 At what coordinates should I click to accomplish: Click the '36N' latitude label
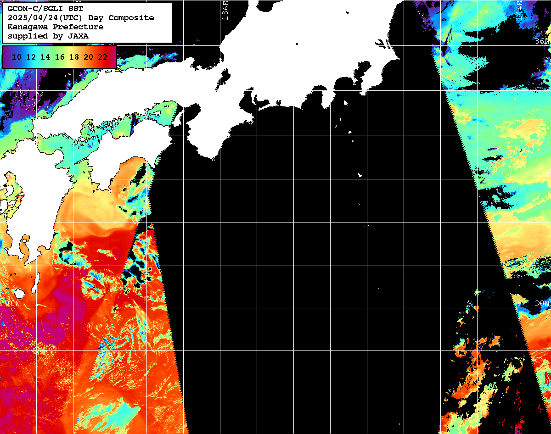pos(542,41)
